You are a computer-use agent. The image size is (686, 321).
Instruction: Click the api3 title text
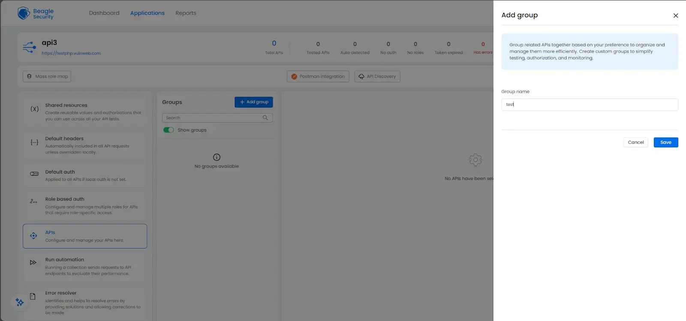click(49, 43)
